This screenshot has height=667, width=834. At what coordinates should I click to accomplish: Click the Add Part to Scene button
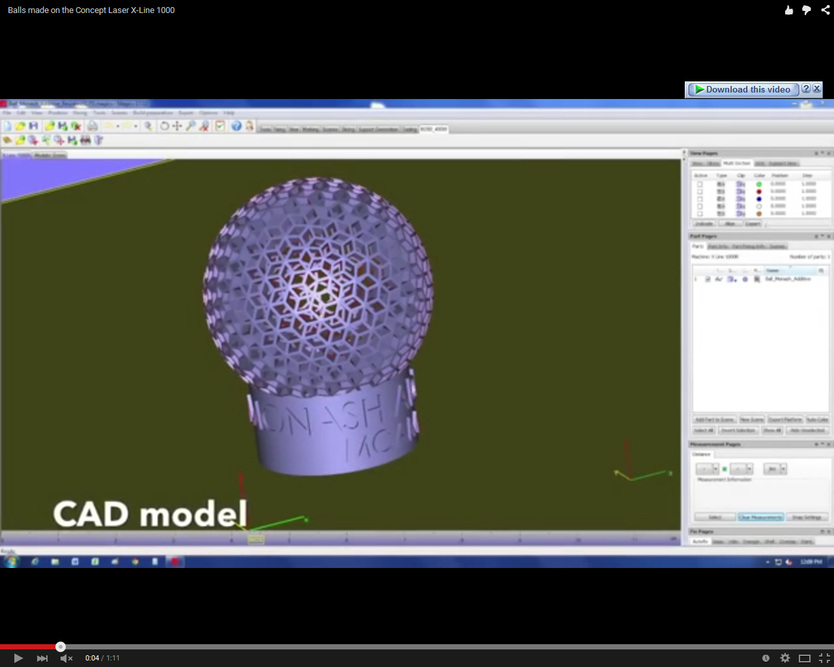point(715,419)
